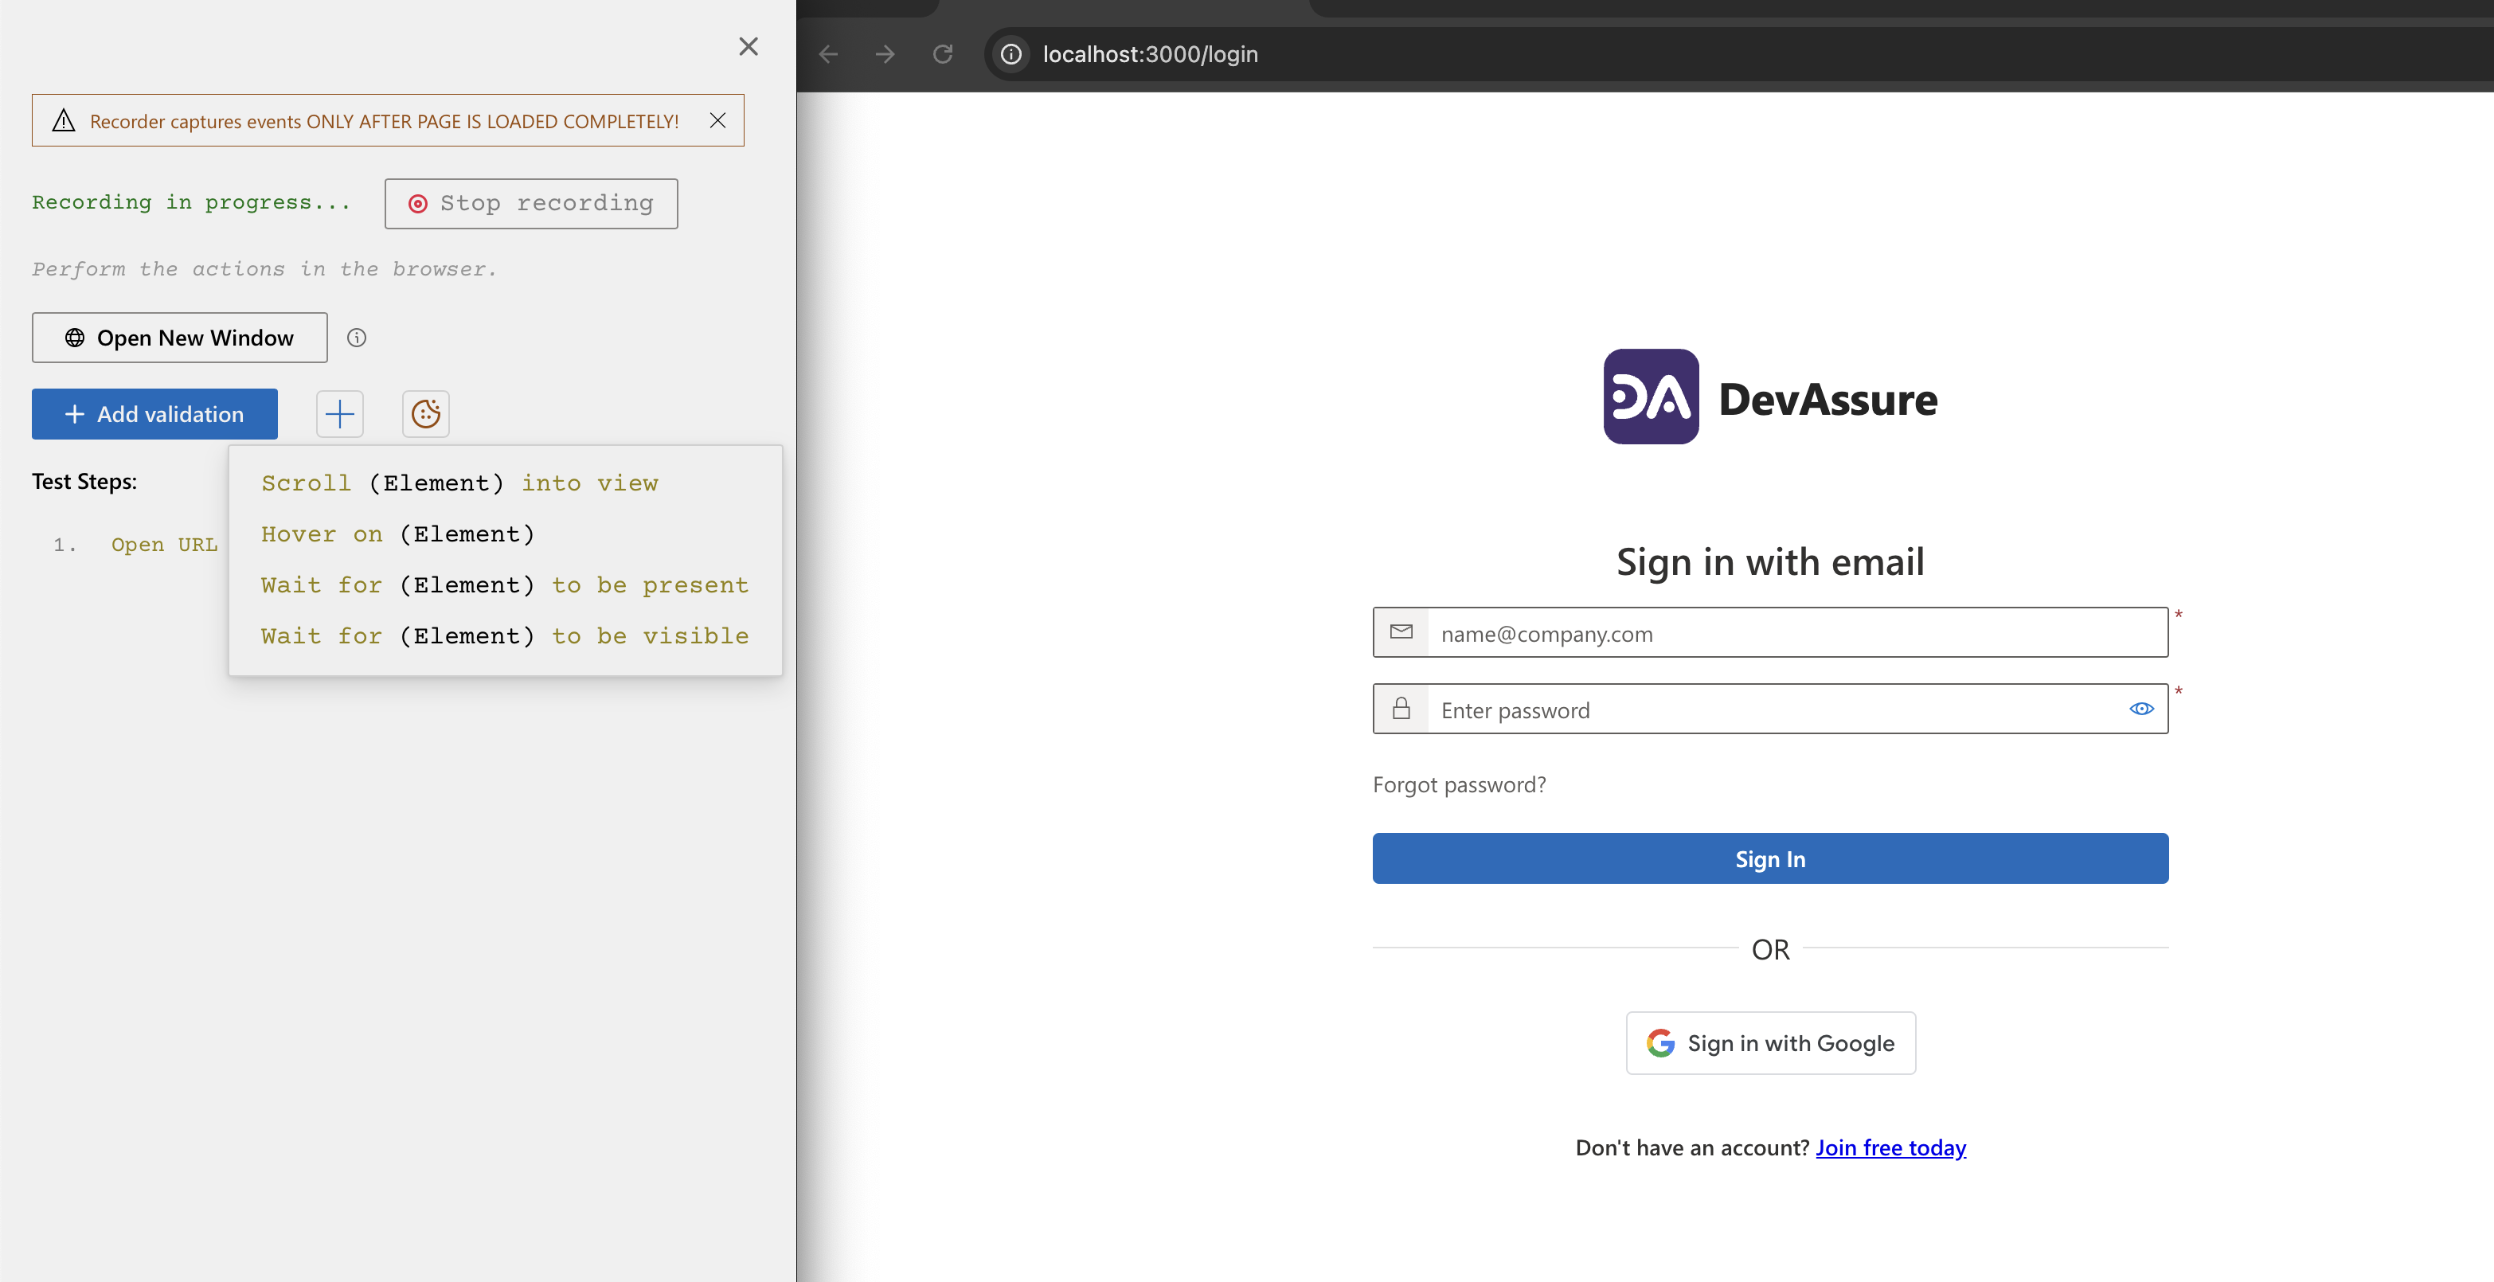The image size is (2494, 1282).
Task: Click the plus add-step icon button
Action: click(x=340, y=414)
